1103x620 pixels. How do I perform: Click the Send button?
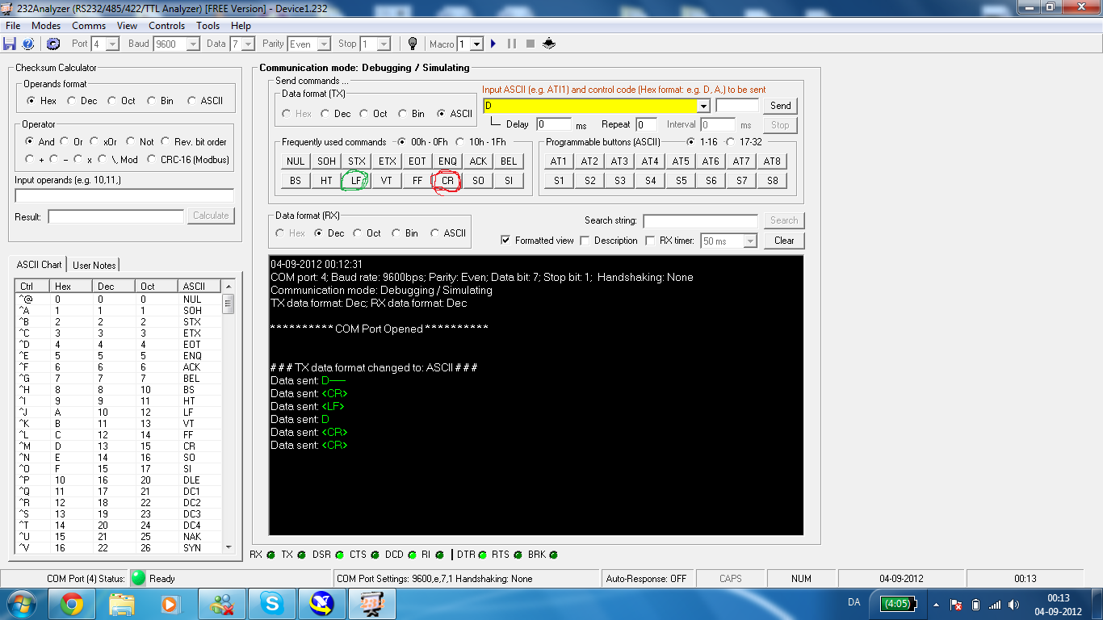pos(780,106)
